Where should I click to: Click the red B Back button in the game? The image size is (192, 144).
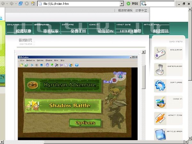click(114, 80)
